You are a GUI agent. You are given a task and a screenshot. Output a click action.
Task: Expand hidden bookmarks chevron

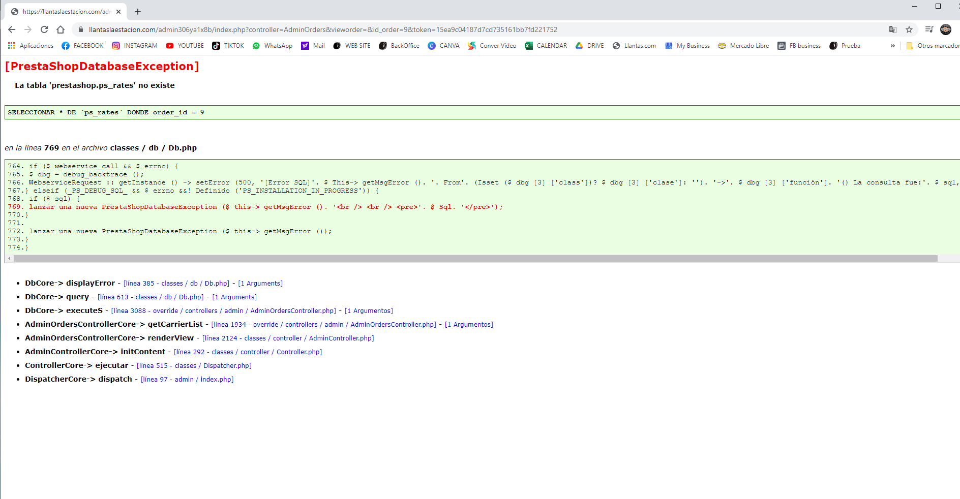[892, 46]
